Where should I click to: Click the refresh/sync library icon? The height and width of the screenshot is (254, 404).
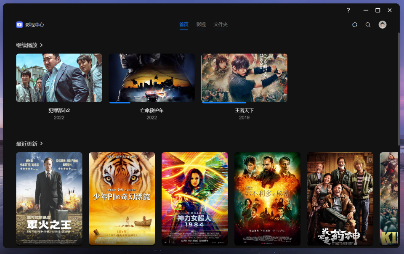(355, 25)
